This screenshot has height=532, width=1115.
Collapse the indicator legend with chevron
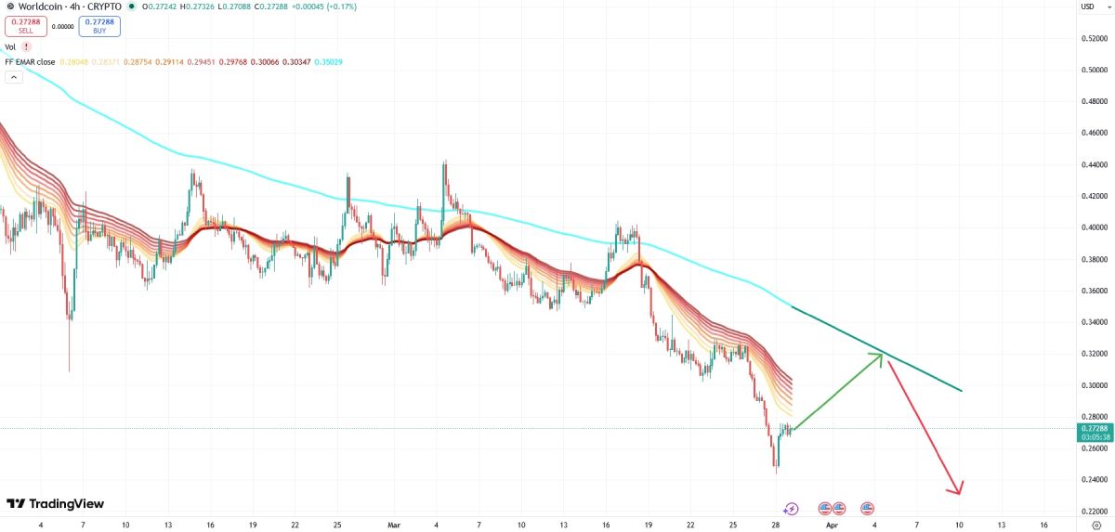coord(15,77)
